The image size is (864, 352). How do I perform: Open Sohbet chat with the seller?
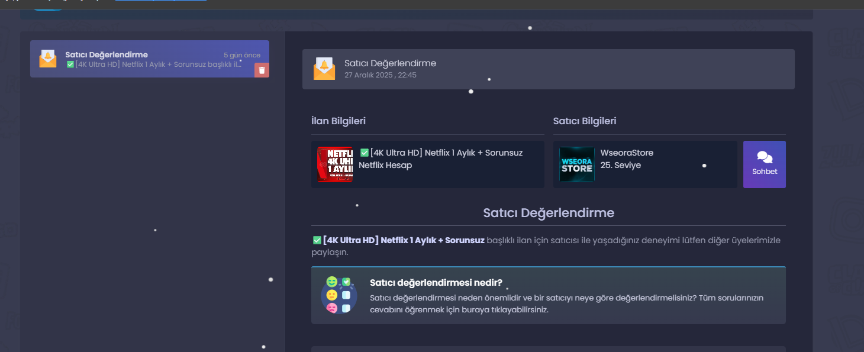click(x=765, y=164)
